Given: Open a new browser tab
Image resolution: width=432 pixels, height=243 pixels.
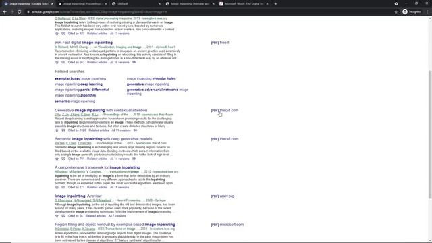Looking at the screenshot, I should [276, 4].
